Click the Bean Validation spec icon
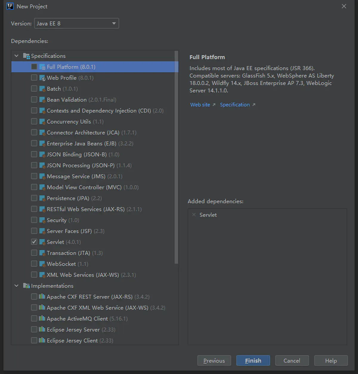This screenshot has width=358, height=374. click(42, 100)
